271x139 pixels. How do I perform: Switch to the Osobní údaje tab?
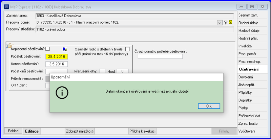(252, 23)
